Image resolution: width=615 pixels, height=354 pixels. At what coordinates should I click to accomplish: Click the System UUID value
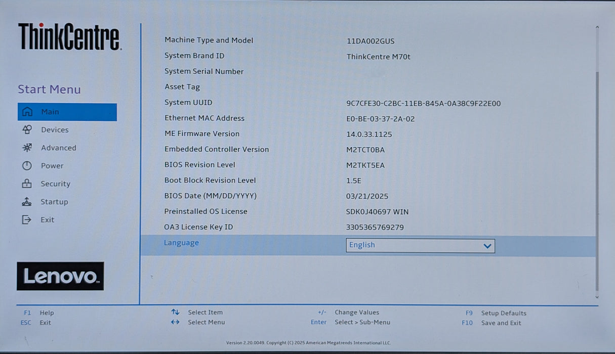click(x=424, y=104)
